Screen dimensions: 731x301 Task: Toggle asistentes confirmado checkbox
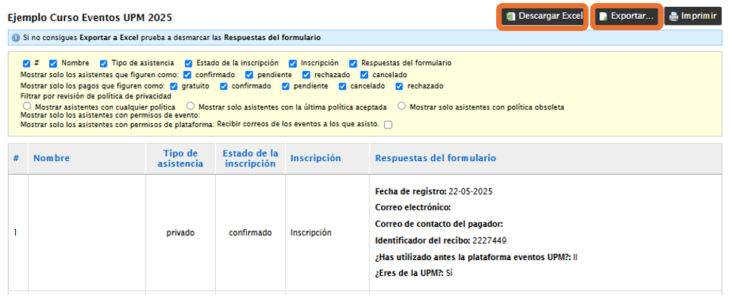(x=187, y=75)
